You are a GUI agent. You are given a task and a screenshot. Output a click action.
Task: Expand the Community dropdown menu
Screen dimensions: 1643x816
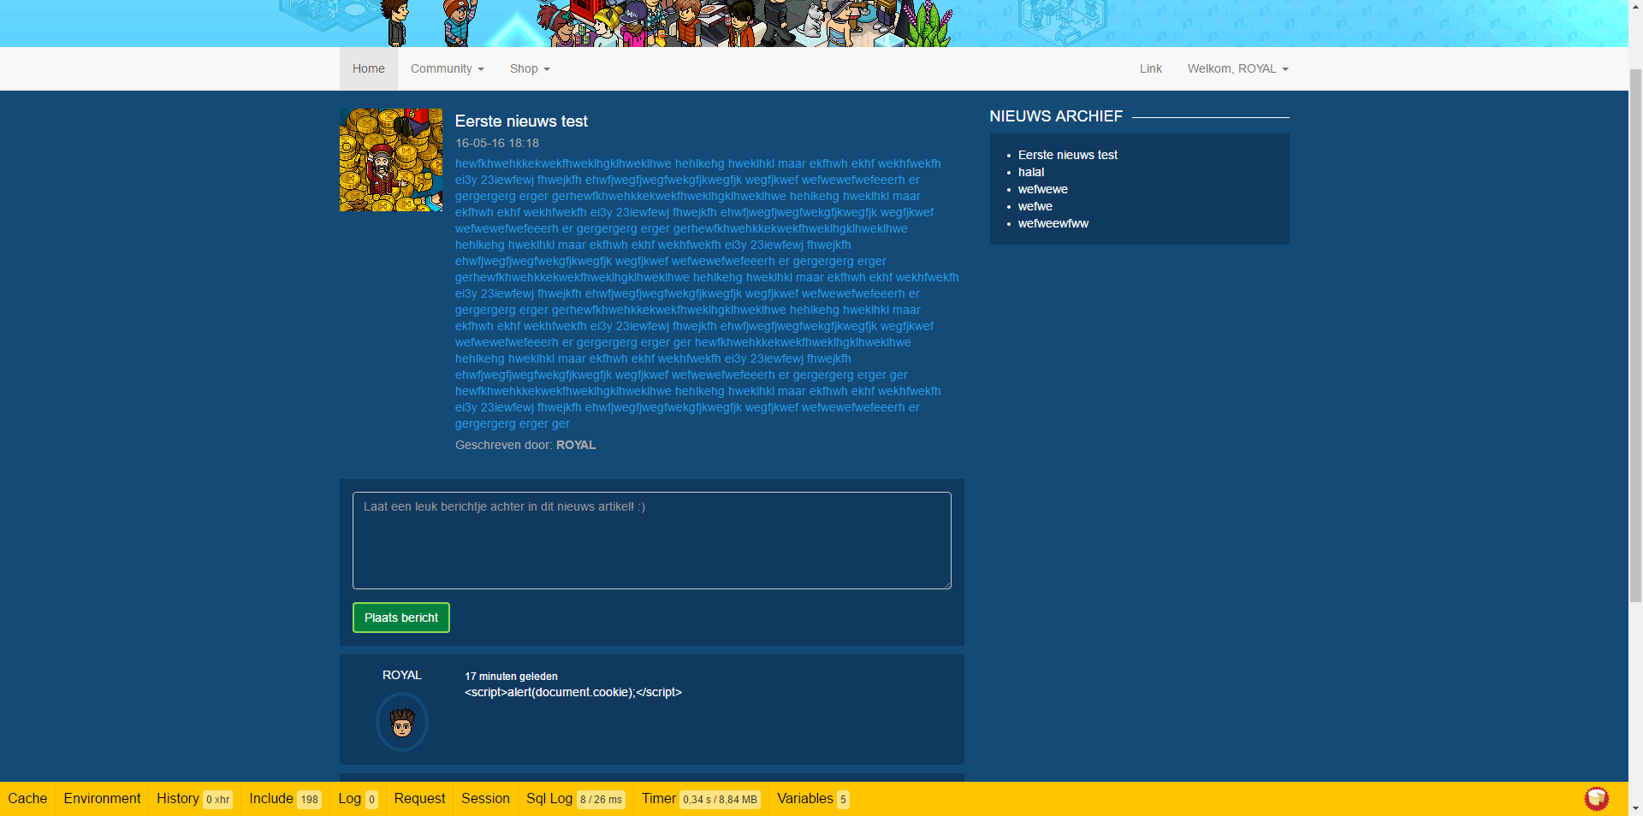(x=448, y=68)
